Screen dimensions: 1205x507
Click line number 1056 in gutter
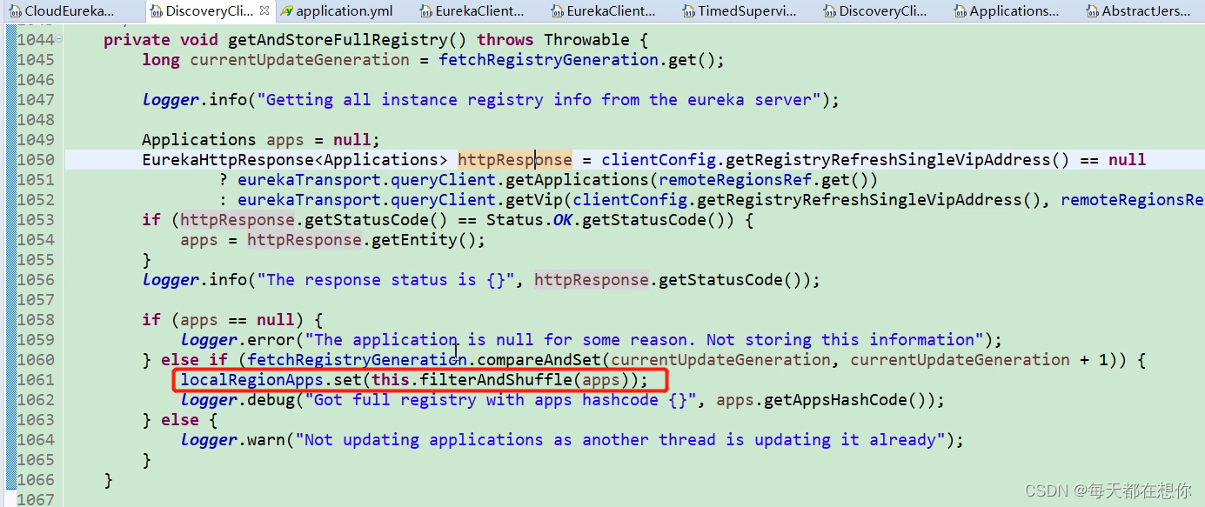coord(36,280)
